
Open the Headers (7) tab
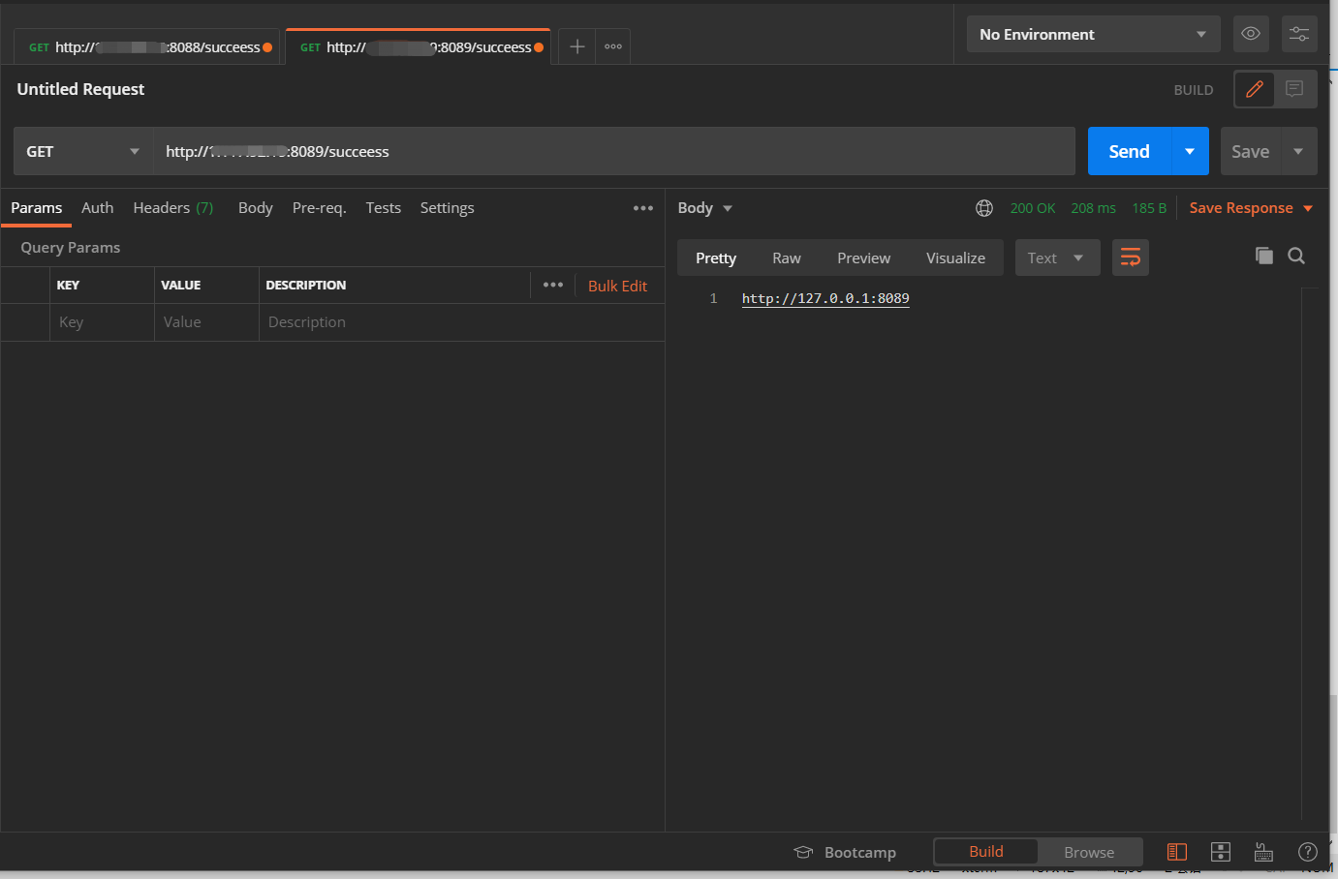coord(173,208)
